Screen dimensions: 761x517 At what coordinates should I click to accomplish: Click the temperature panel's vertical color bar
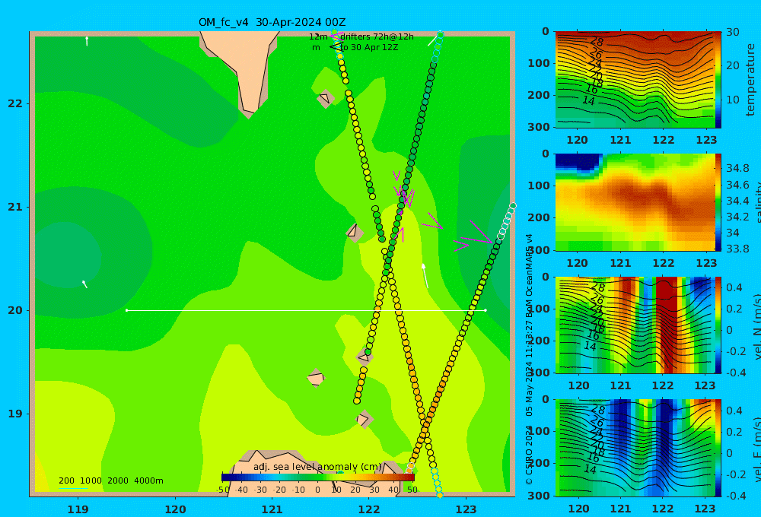(x=718, y=80)
